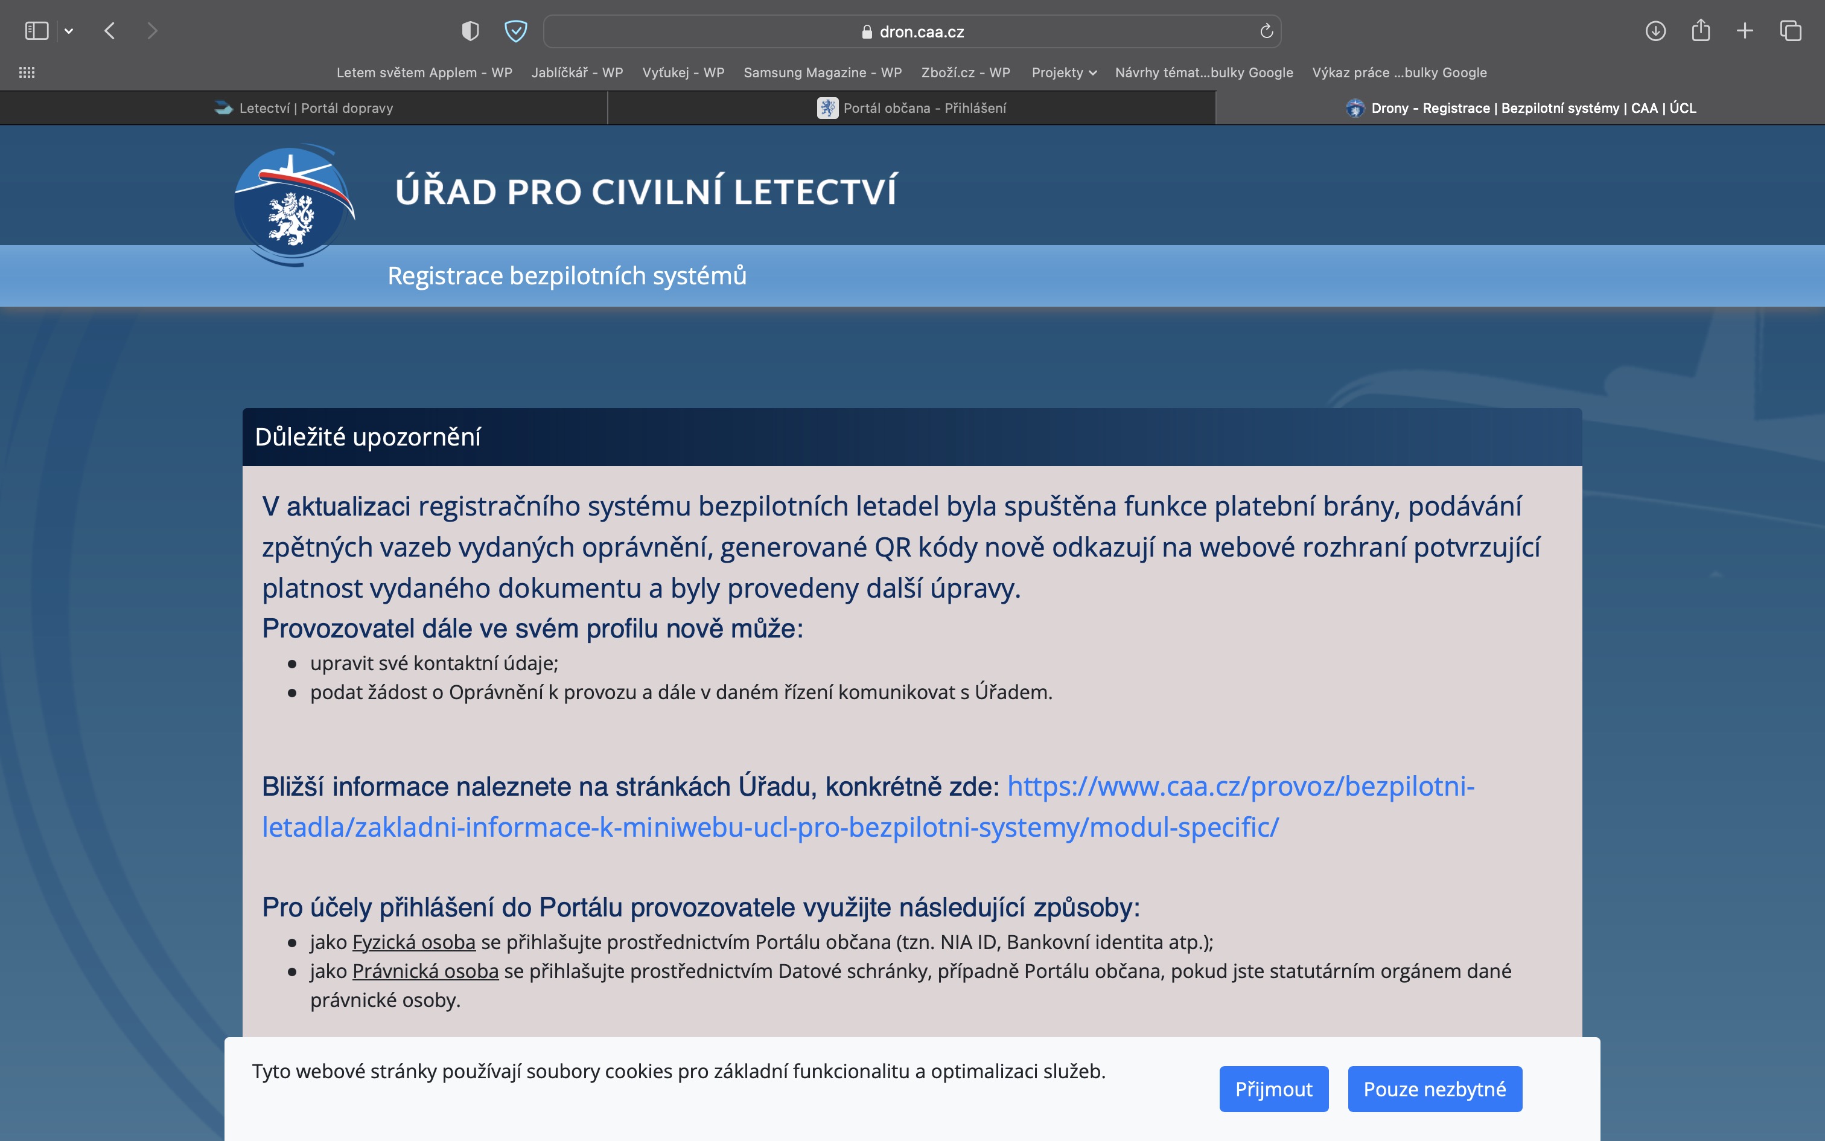The height and width of the screenshot is (1141, 1825).
Task: Click Pouze nezbytné cookies button
Action: click(x=1435, y=1088)
